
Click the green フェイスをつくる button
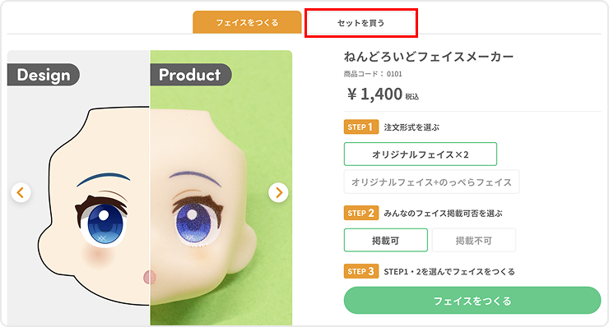[472, 301]
